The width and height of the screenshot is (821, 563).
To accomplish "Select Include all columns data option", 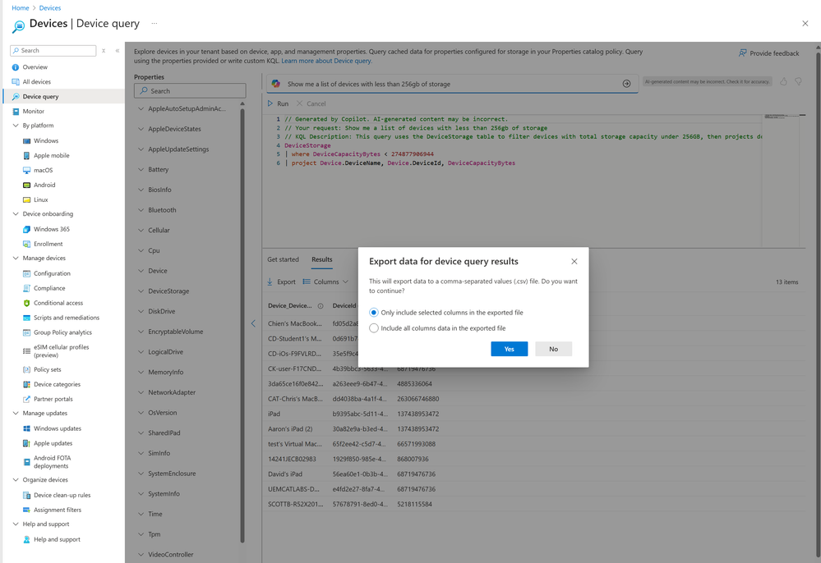I will tap(374, 327).
